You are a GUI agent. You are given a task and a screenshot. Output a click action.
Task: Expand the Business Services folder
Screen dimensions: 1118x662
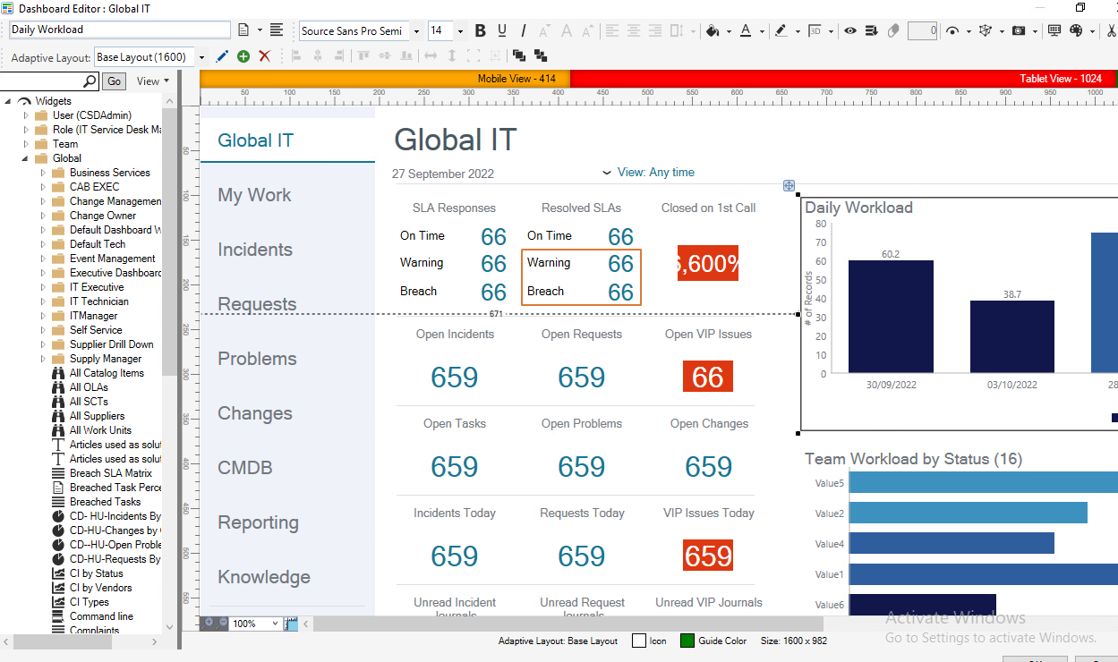pos(44,173)
